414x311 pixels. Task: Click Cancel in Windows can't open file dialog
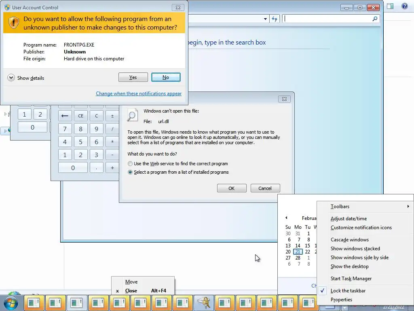tap(265, 188)
